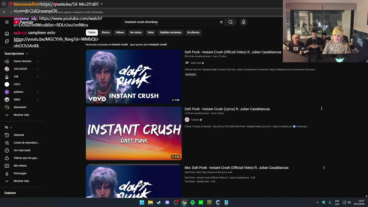Open system clock showing 22:07
The image size is (368, 207).
coord(359,202)
